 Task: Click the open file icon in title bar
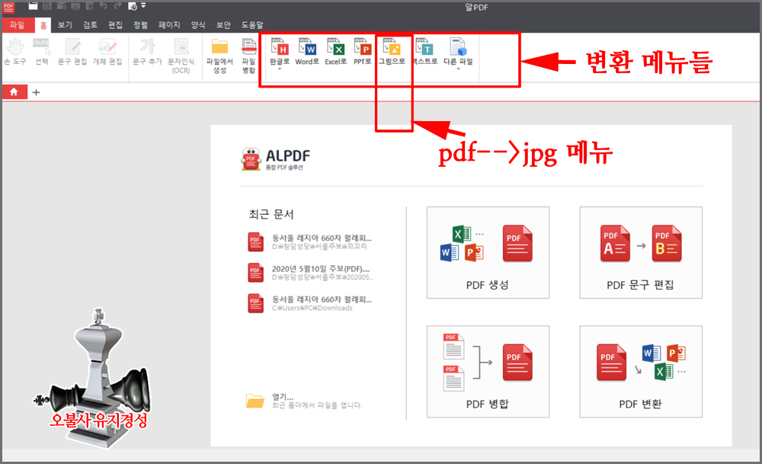click(x=33, y=6)
